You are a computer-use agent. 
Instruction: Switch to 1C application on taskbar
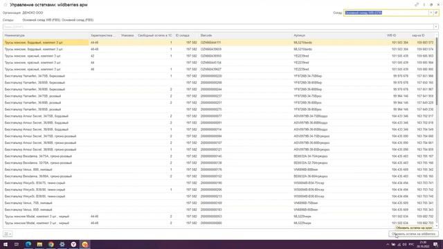tap(84, 244)
